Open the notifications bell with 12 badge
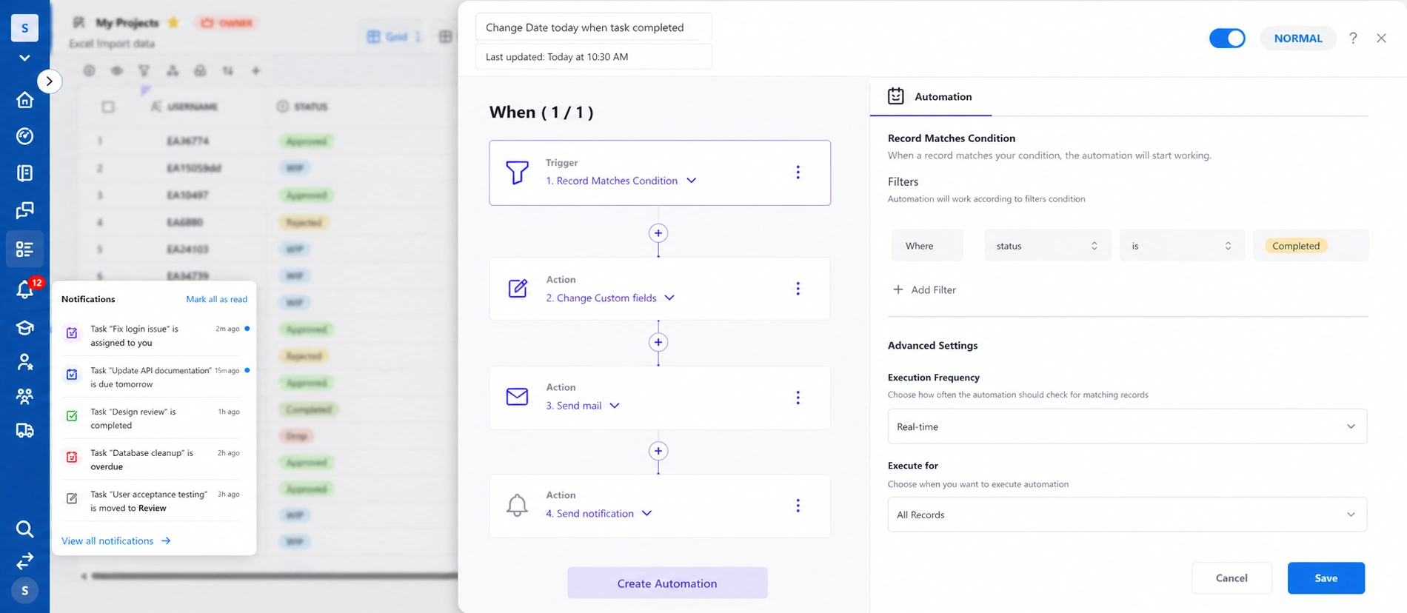The image size is (1407, 613). click(x=26, y=289)
